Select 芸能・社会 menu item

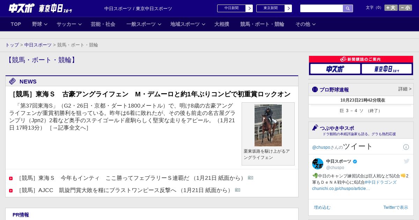pos(103,24)
